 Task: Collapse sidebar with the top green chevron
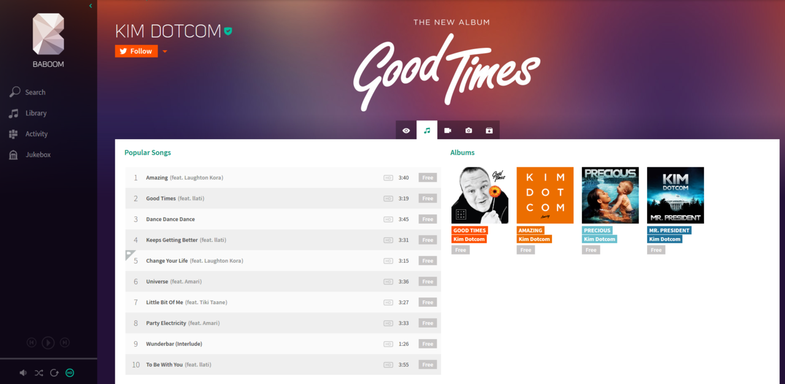[91, 6]
